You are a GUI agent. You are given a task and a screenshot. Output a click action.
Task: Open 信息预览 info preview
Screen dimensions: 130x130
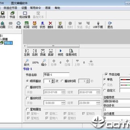(x=71, y=53)
